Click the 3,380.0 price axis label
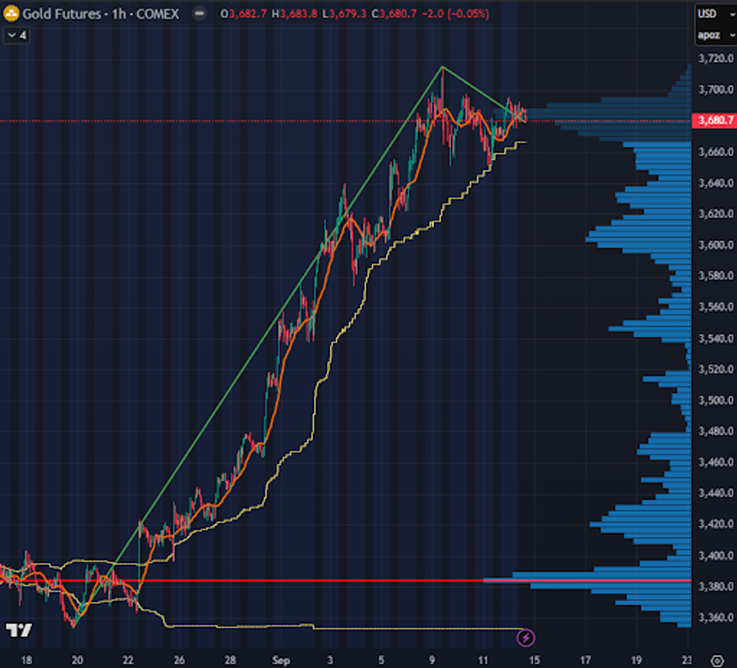Image resolution: width=737 pixels, height=668 pixels. coord(716,587)
